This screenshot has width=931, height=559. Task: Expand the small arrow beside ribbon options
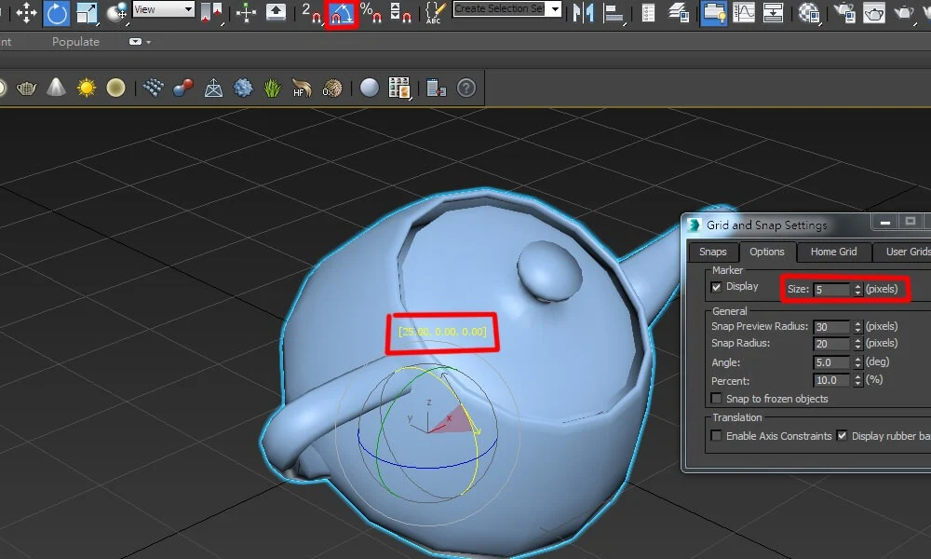148,42
